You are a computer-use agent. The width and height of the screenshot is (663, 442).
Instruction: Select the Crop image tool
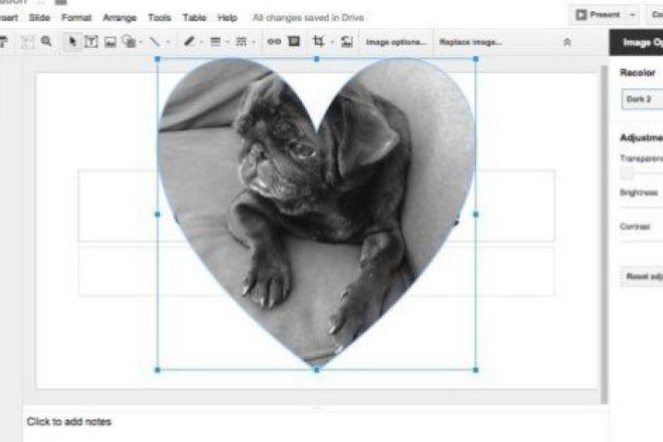click(x=319, y=41)
